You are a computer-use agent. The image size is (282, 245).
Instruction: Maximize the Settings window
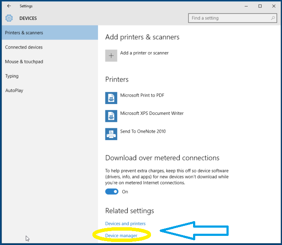pos(260,6)
